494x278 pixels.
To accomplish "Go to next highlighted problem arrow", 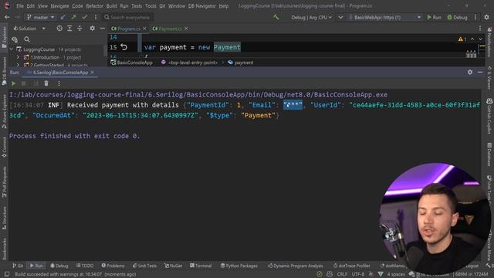I will point(480,39).
